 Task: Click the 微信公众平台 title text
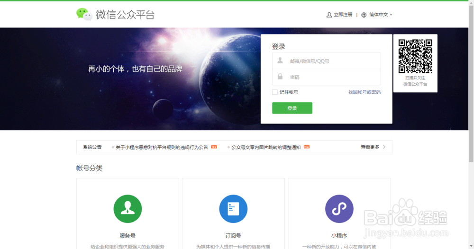(x=125, y=15)
